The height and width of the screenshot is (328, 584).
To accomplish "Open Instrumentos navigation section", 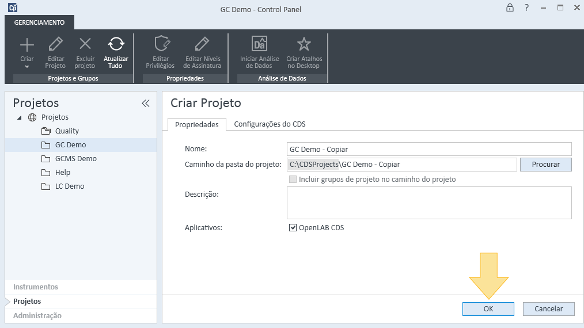I will point(81,287).
